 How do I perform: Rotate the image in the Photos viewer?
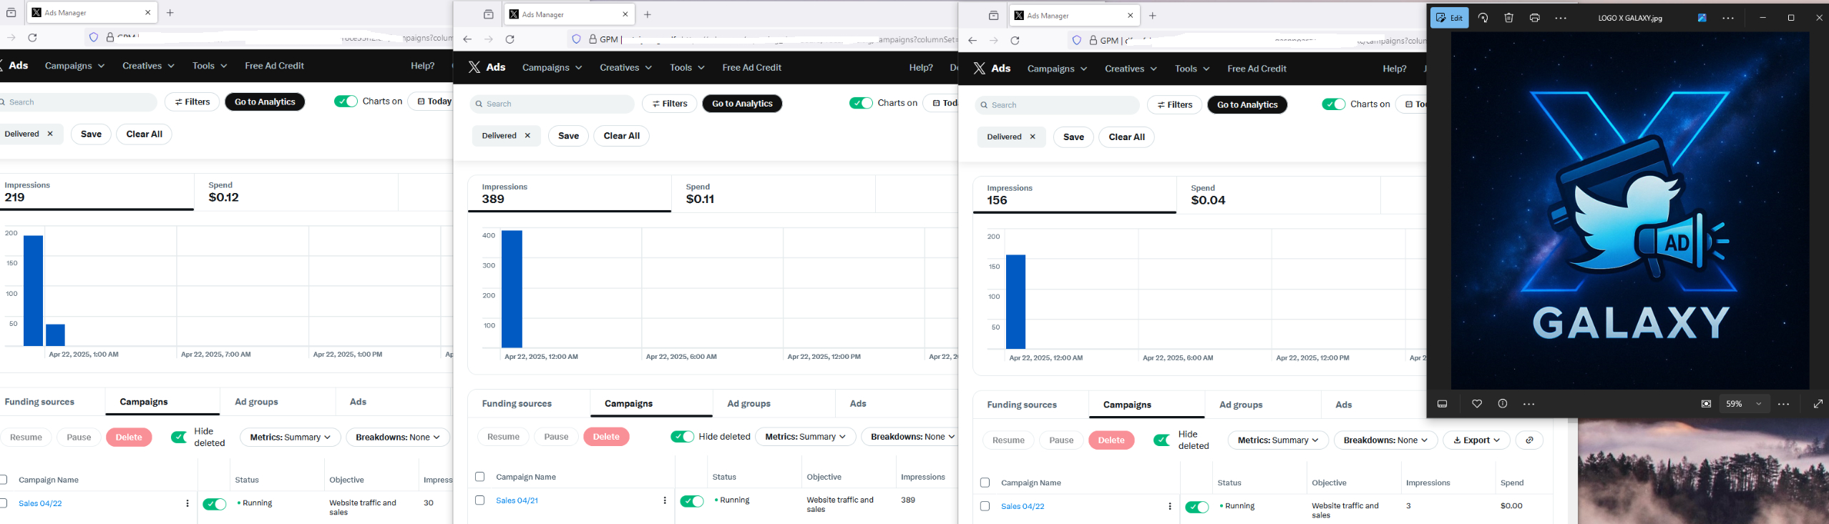[x=1483, y=18]
